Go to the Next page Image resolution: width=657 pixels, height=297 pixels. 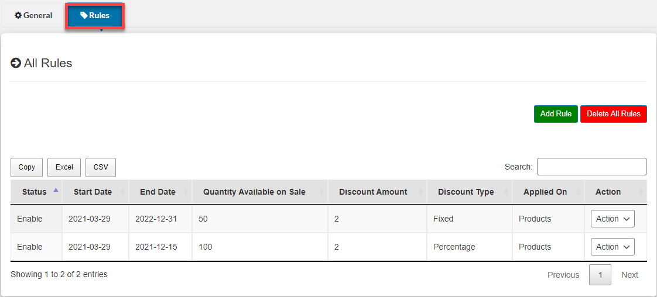(x=629, y=275)
